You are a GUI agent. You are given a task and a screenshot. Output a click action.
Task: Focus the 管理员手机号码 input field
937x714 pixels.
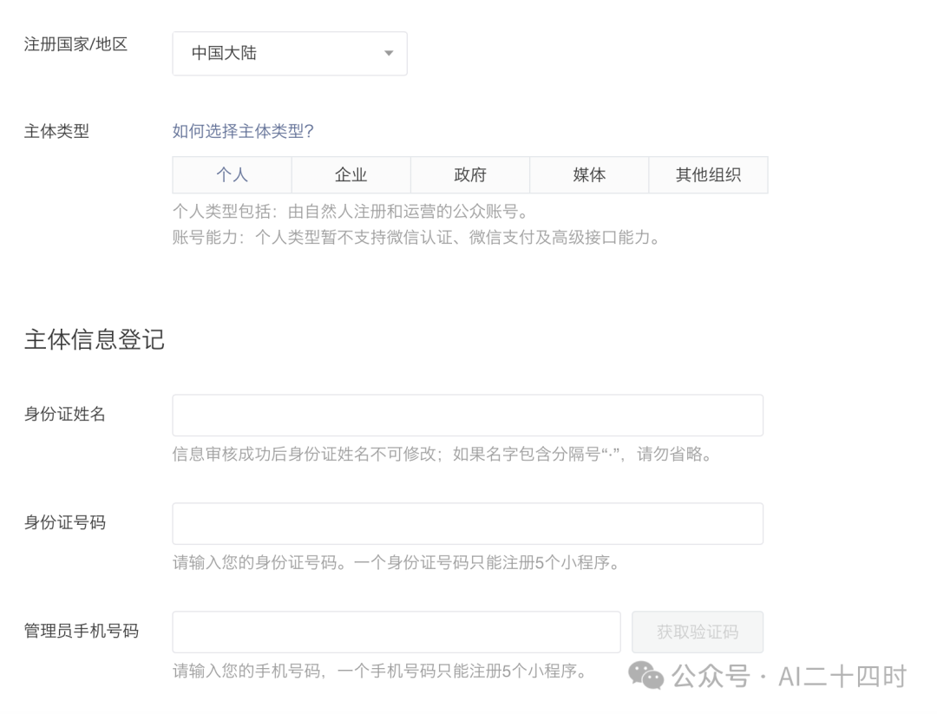click(396, 632)
